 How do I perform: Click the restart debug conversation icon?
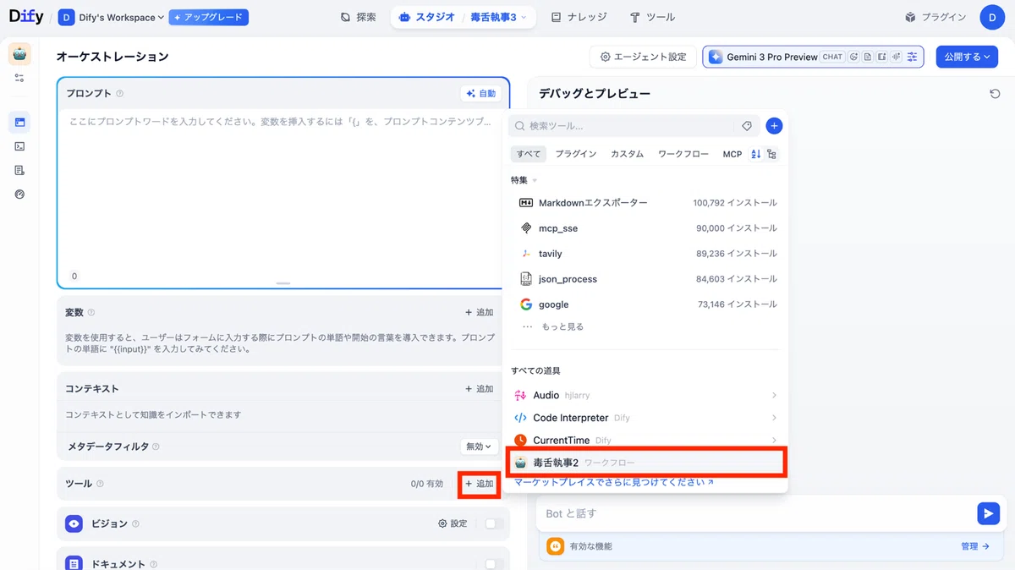pos(995,94)
